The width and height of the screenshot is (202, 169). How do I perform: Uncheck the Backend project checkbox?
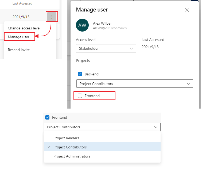tap(80, 74)
